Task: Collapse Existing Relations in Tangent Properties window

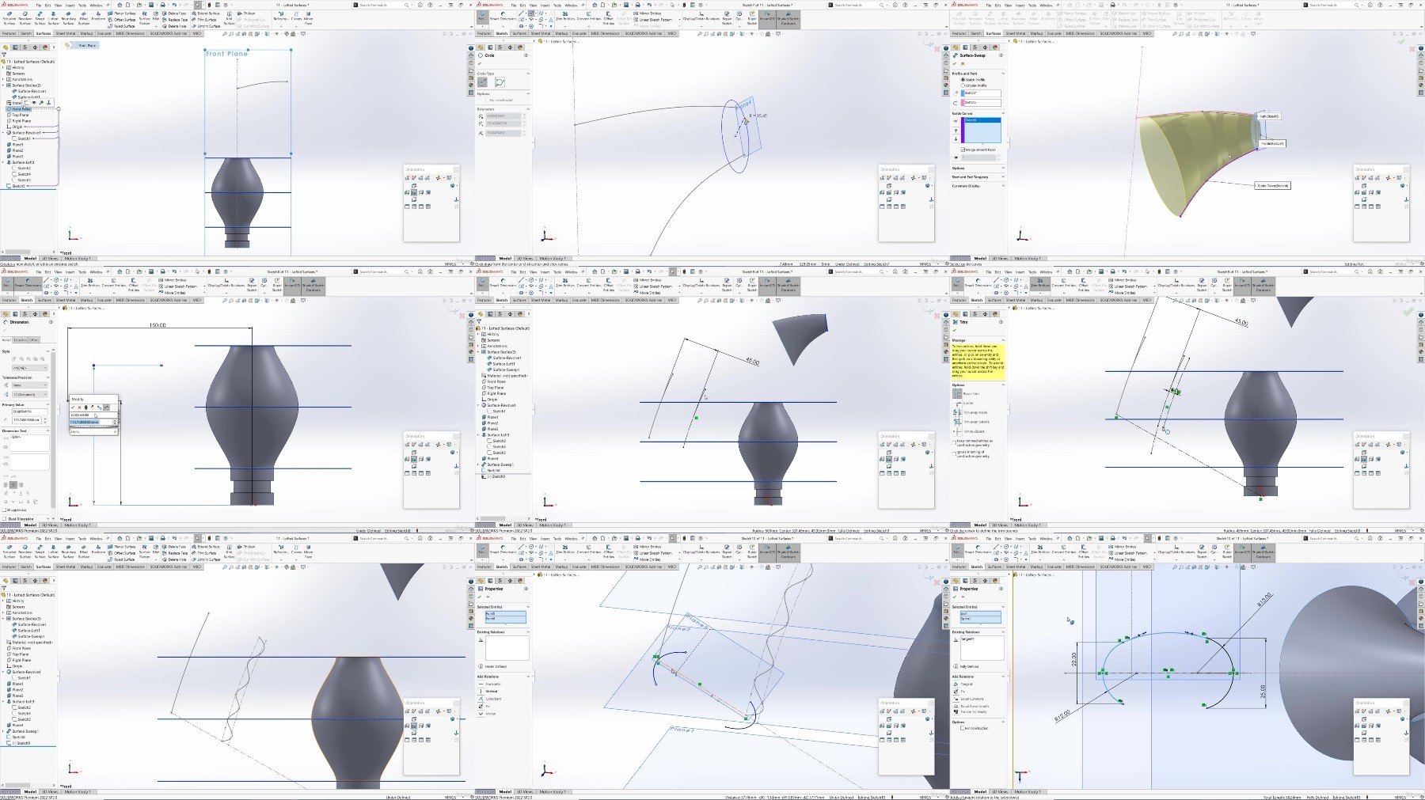Action: click(1002, 632)
